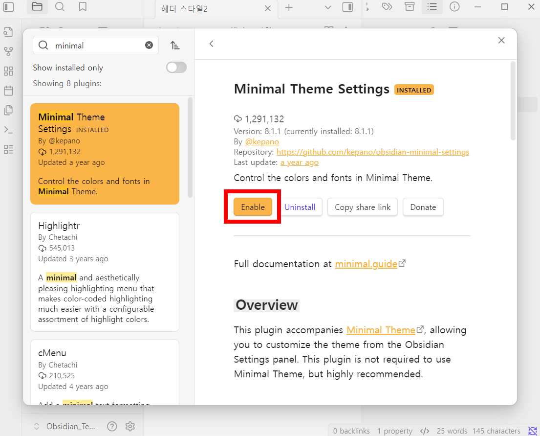Open daily note calendar icon in ribbon

point(8,91)
